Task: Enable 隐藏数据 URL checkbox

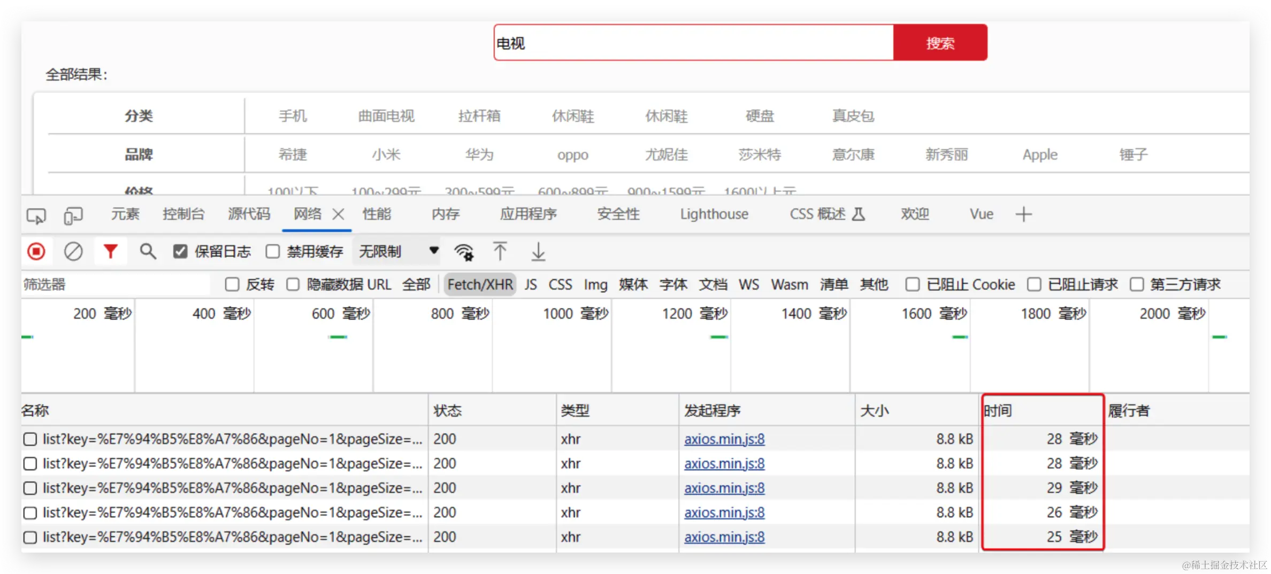Action: coord(293,284)
